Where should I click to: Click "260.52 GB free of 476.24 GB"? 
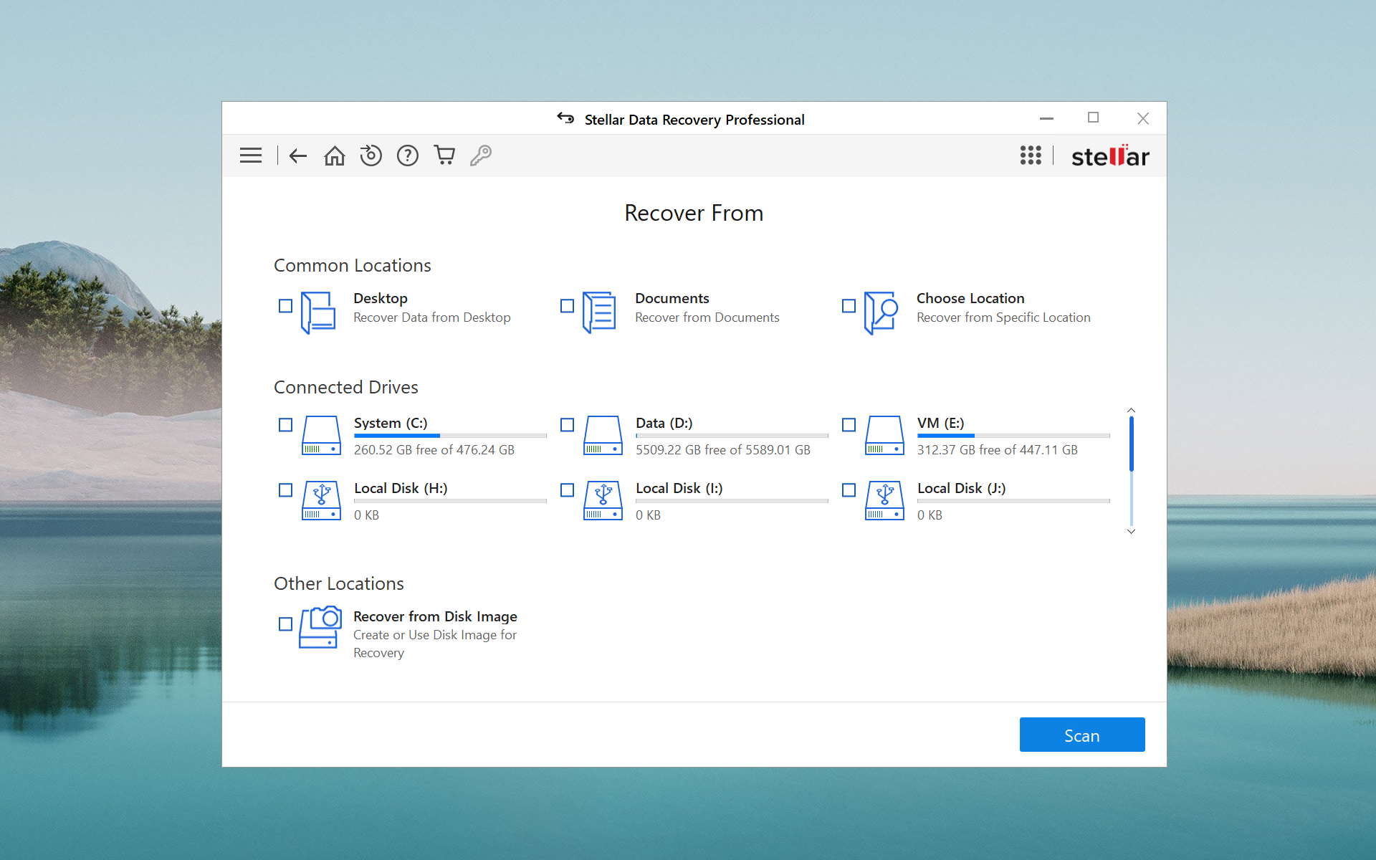pyautogui.click(x=434, y=450)
